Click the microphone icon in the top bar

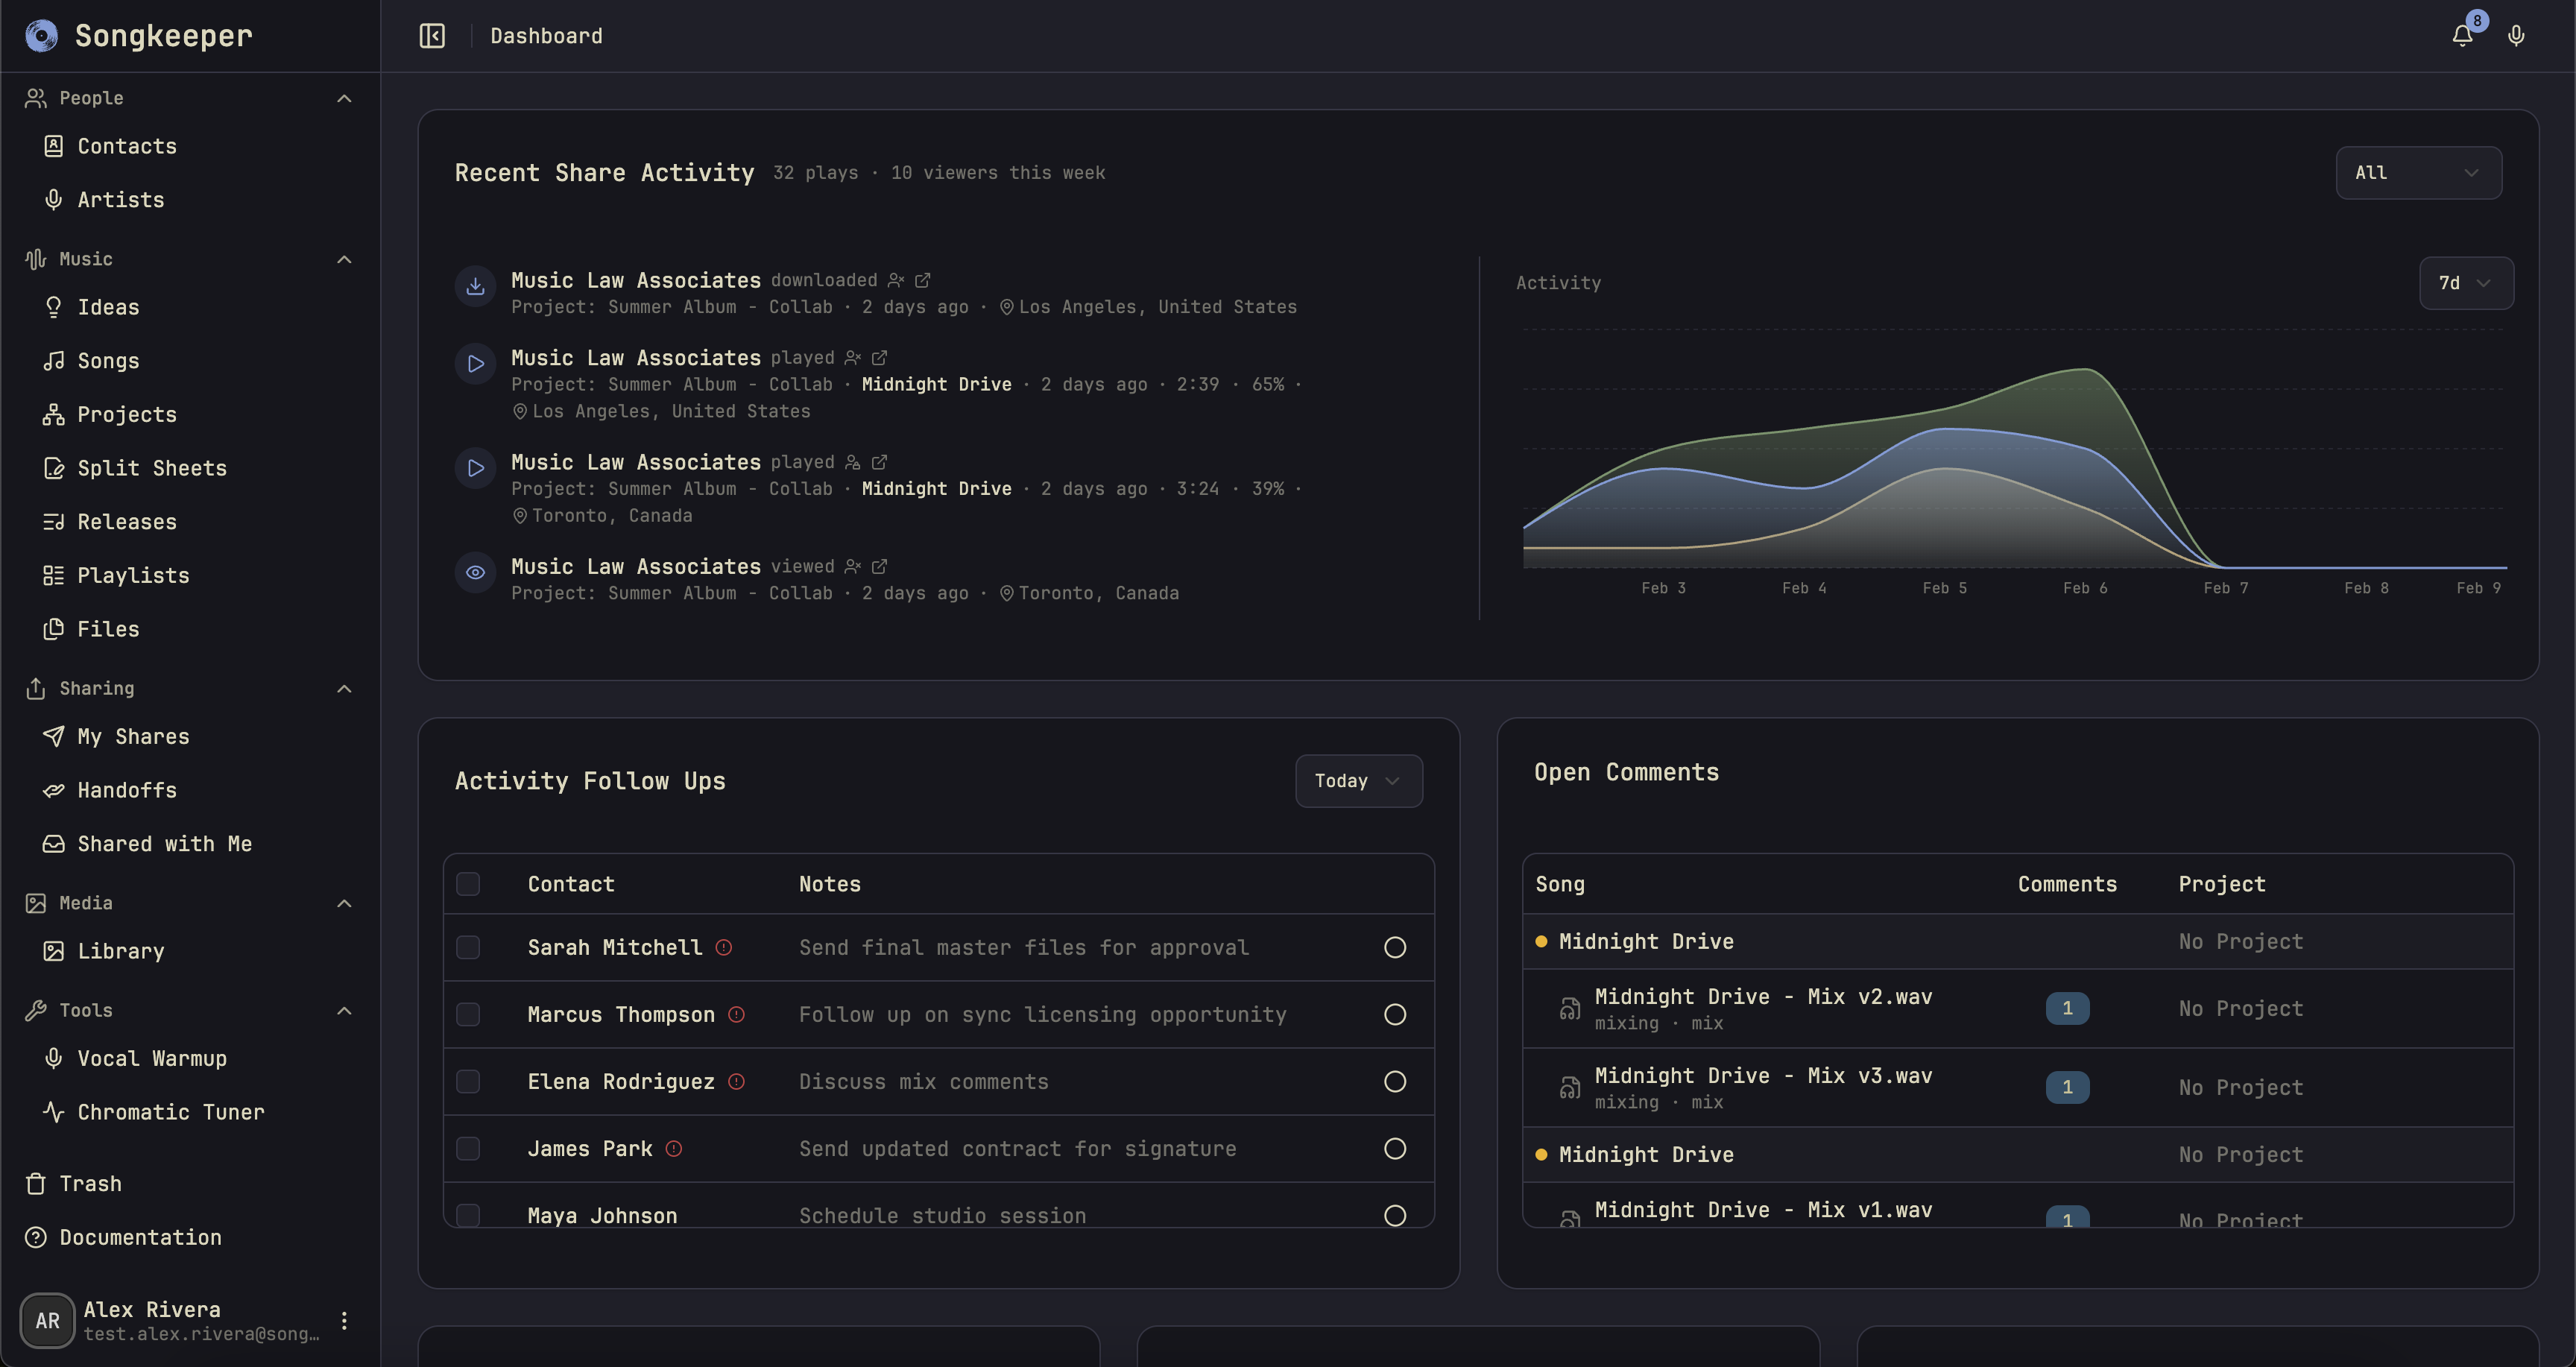point(2516,35)
